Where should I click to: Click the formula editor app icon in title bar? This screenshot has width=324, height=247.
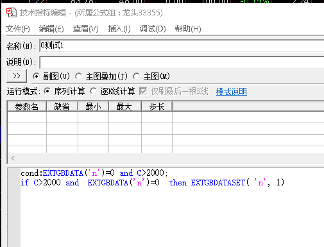pos(12,13)
